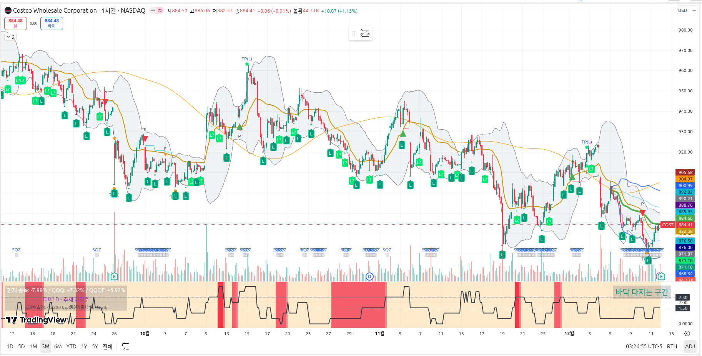Image resolution: width=702 pixels, height=356 pixels.
Task: Open the go-to-date calendar icon
Action: click(125, 346)
